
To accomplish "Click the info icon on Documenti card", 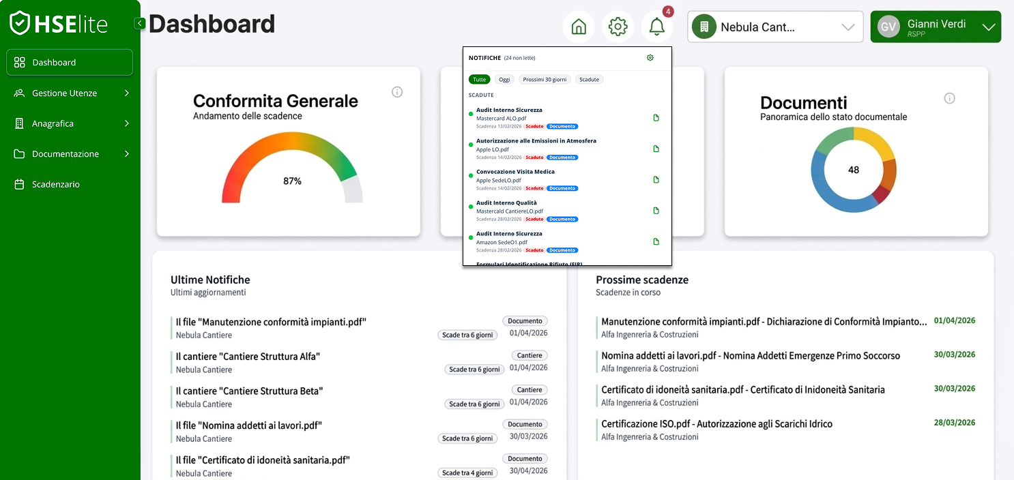I will [x=949, y=98].
